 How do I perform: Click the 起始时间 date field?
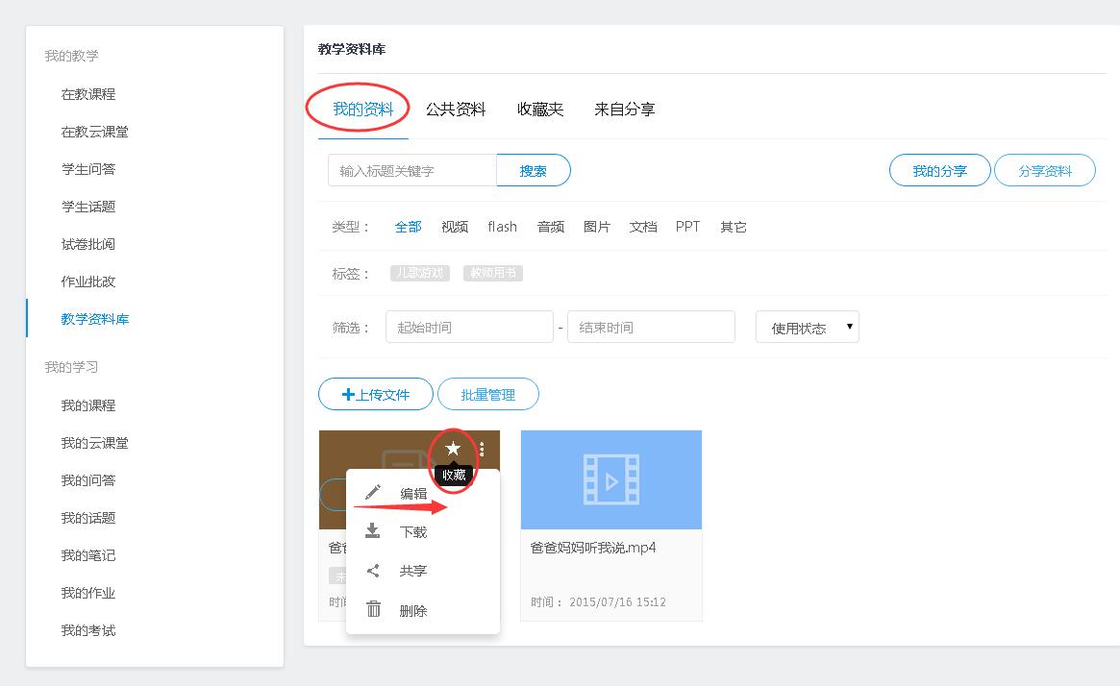tap(469, 327)
